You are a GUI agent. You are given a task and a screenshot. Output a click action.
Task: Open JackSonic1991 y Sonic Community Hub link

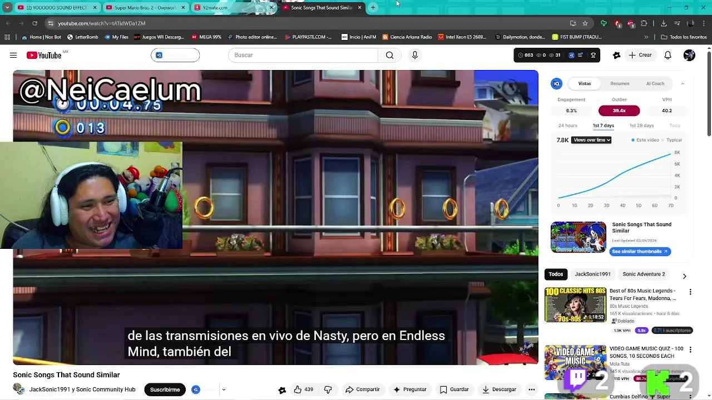pos(82,389)
